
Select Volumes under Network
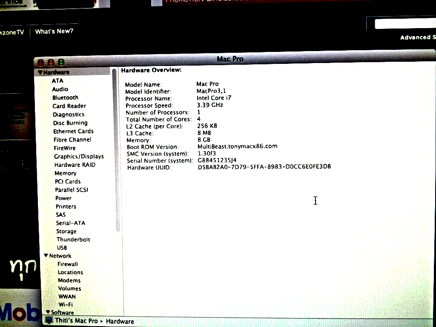69,288
